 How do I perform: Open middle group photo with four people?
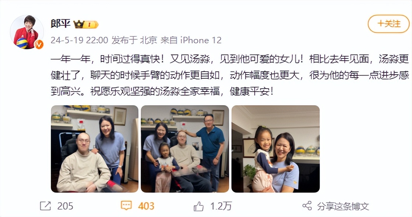[185, 149]
